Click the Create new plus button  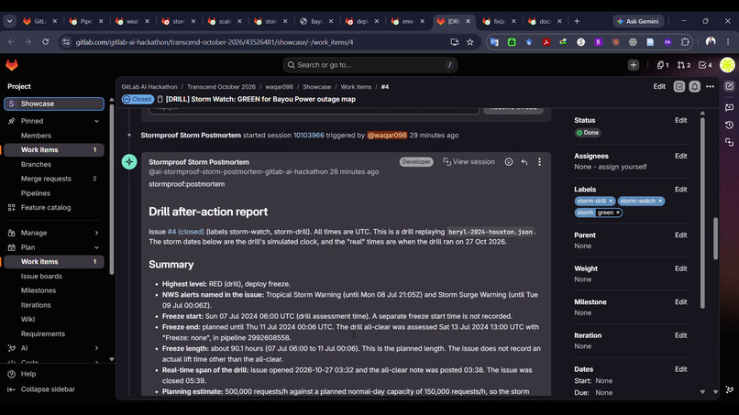(633, 65)
